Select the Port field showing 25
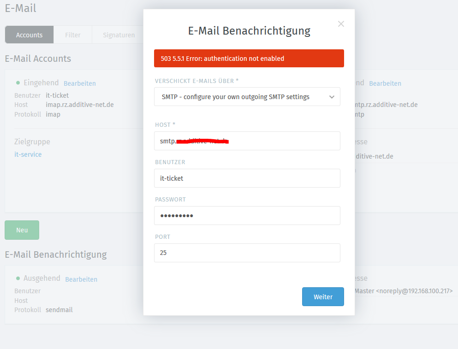 (247, 253)
